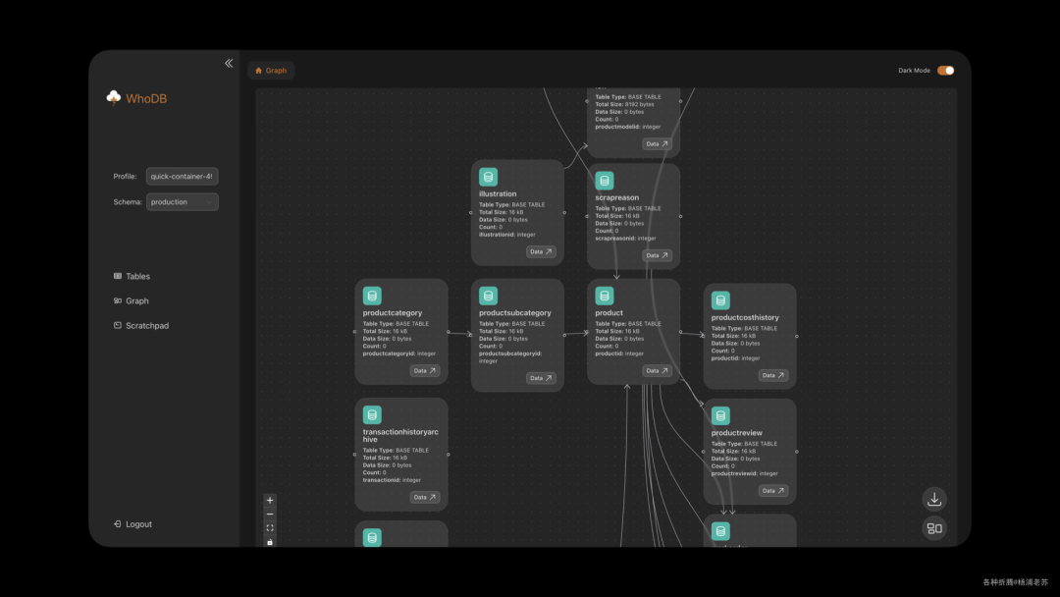Open Data for the product table
This screenshot has width=1060, height=597.
[x=657, y=371]
